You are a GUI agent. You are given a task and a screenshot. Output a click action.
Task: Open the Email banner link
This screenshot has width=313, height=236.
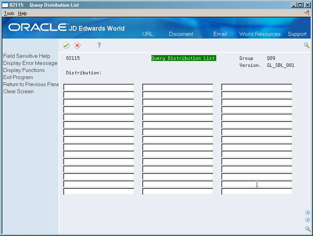point(220,34)
